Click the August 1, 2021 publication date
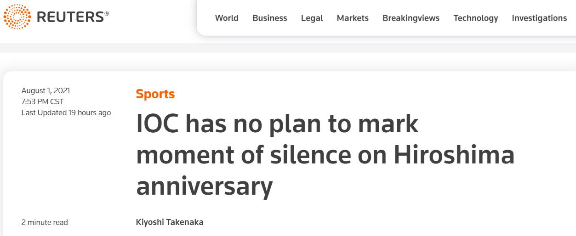 [46, 90]
